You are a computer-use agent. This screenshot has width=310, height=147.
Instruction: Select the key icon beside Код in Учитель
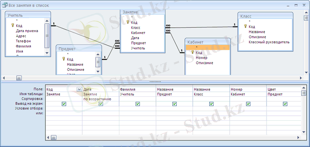coord(13,25)
